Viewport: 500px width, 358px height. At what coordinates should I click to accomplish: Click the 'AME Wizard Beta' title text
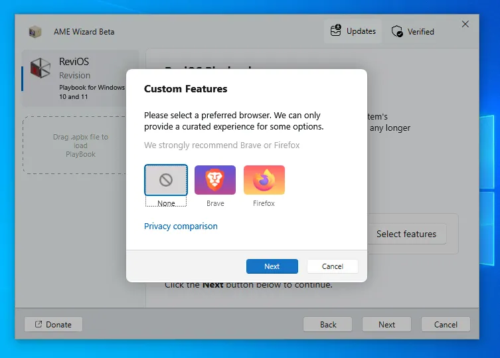[84, 32]
